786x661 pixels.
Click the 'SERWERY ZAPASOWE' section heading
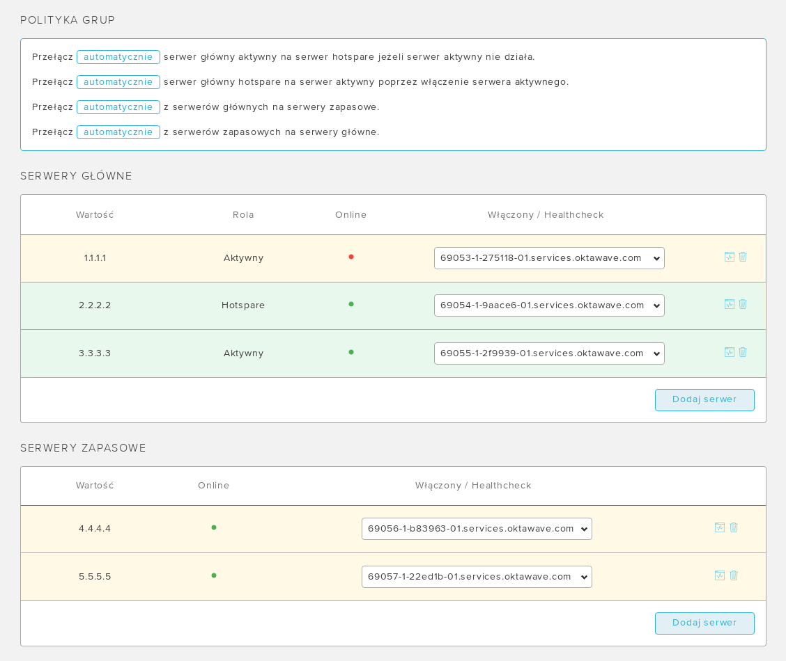pos(83,448)
